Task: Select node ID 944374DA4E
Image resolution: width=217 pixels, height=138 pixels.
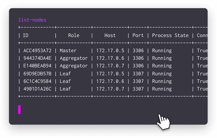Action: tap(37, 58)
